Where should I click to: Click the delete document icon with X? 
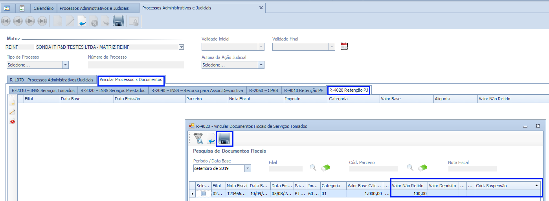94,21
